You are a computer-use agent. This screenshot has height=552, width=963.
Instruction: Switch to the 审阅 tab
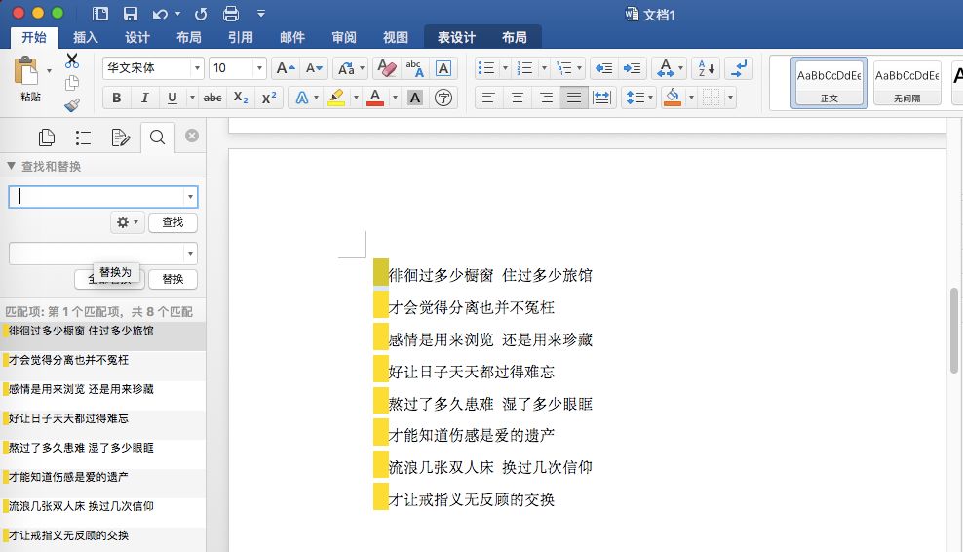point(344,37)
